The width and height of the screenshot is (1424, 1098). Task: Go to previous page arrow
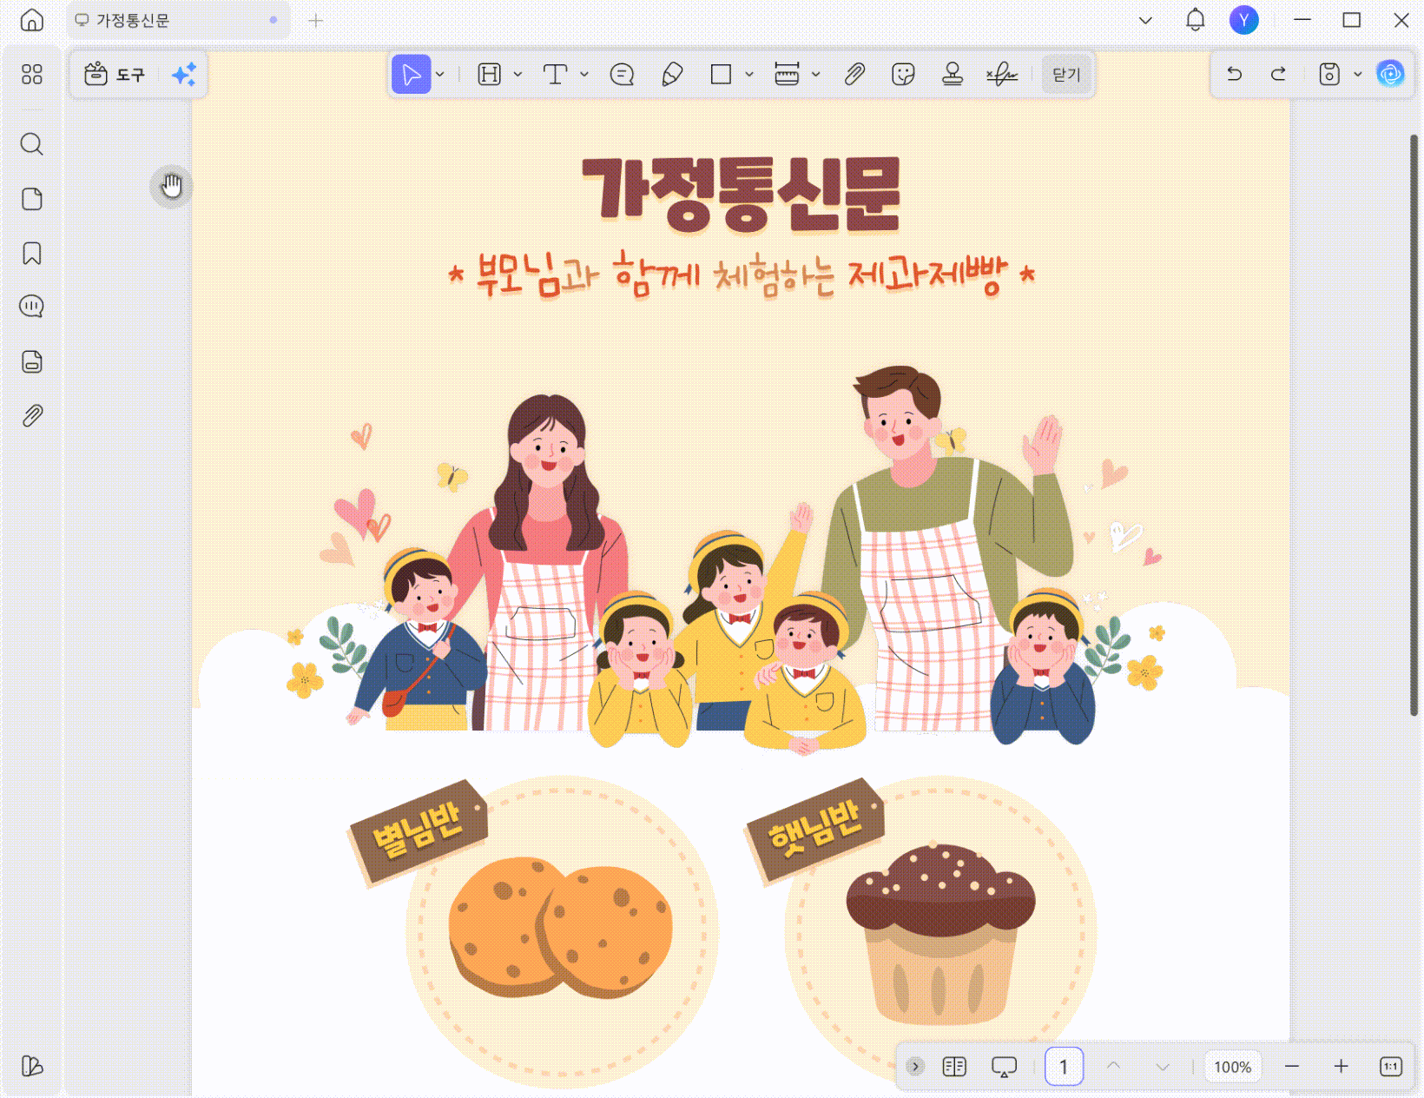(x=1114, y=1066)
